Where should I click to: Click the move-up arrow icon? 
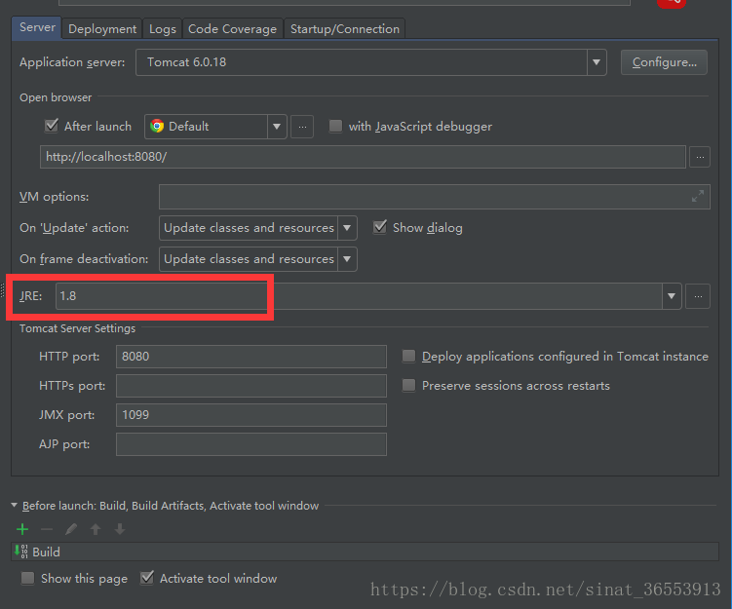coord(96,529)
